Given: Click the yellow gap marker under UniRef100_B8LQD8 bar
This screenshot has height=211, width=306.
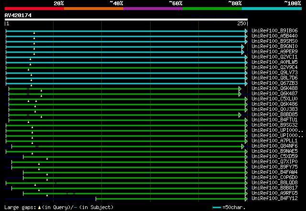Looking at the screenshot, I should pos(35,185).
